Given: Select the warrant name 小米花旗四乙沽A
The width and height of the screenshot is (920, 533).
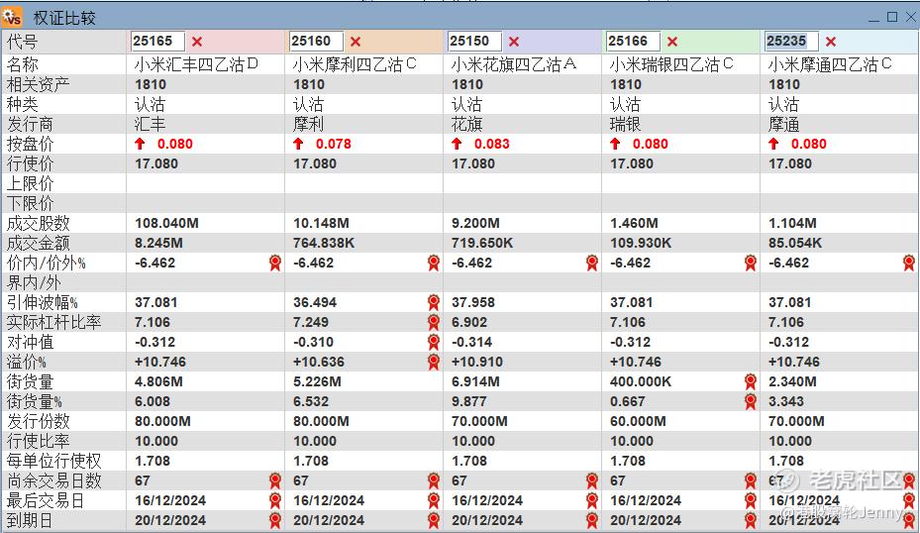Looking at the screenshot, I should point(513,64).
